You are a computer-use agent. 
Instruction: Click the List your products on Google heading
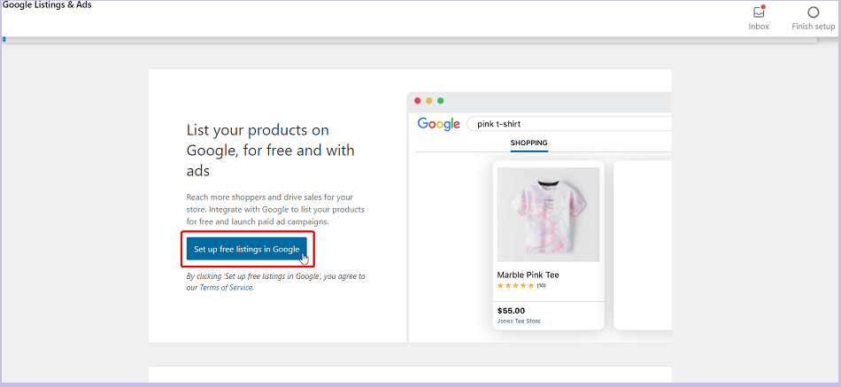(x=271, y=151)
